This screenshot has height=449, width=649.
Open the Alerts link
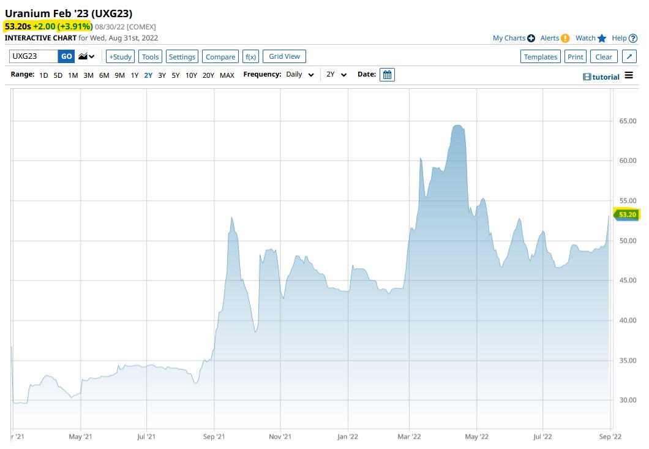pos(550,38)
